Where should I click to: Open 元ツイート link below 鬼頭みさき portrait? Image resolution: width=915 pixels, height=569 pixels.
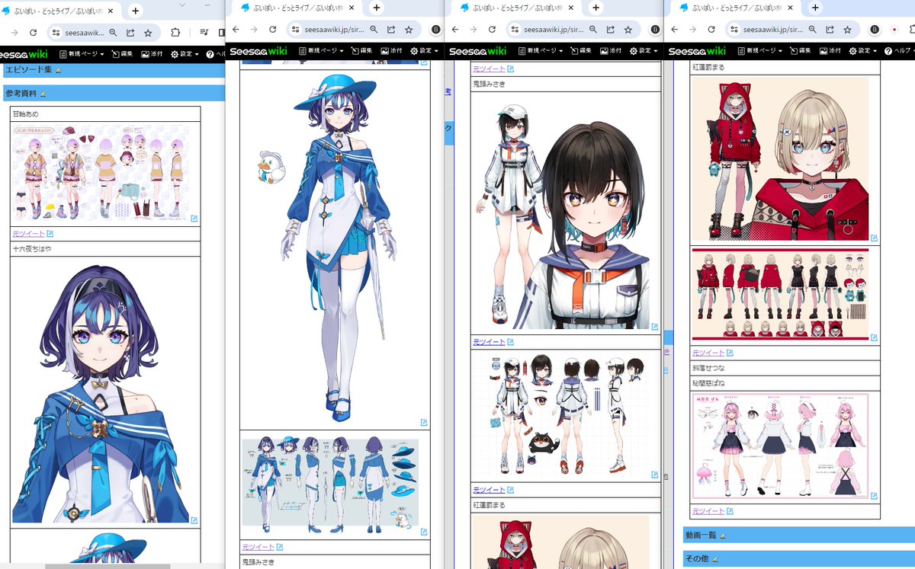[x=489, y=342]
